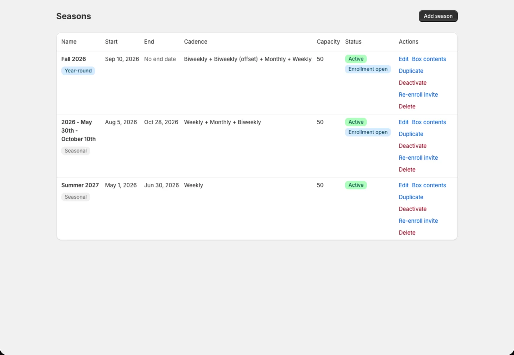Viewport: 514px width, 355px height.
Task: Click the Active badge for Summer 2027
Action: 356,185
